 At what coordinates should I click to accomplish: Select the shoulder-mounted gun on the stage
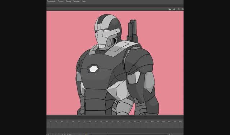[133, 31]
